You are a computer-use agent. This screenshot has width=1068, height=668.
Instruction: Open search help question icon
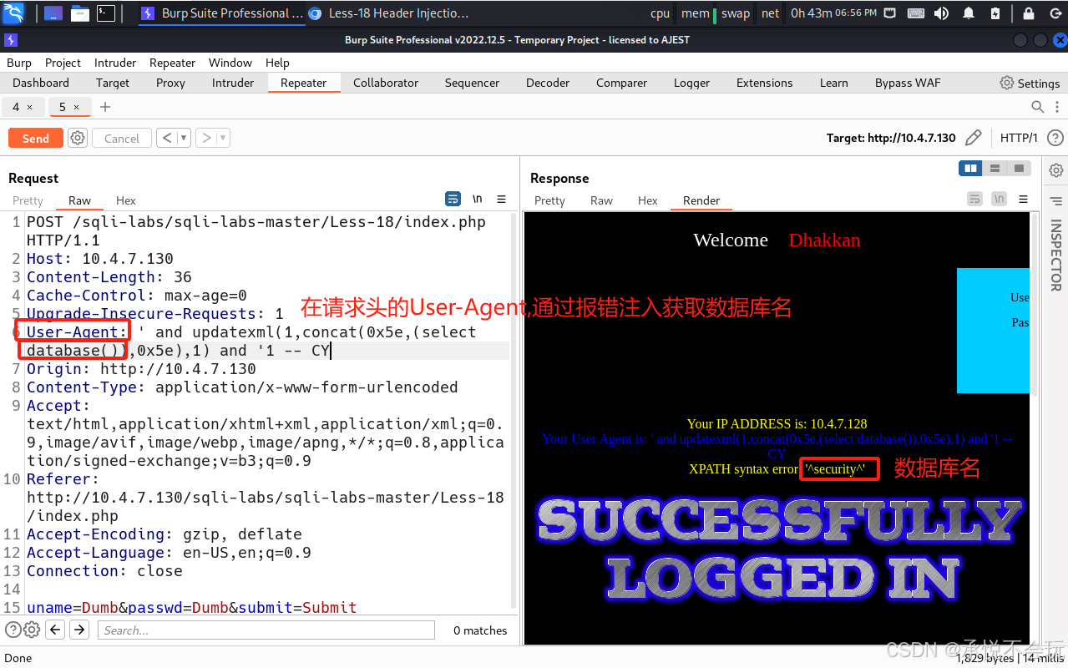(x=13, y=630)
